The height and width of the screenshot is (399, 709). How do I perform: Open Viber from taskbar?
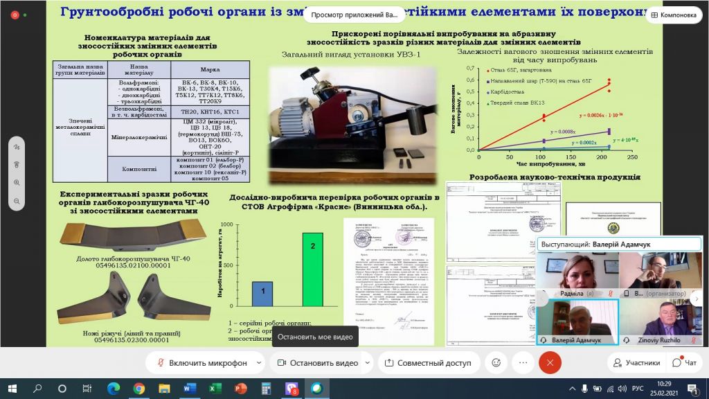click(x=291, y=389)
